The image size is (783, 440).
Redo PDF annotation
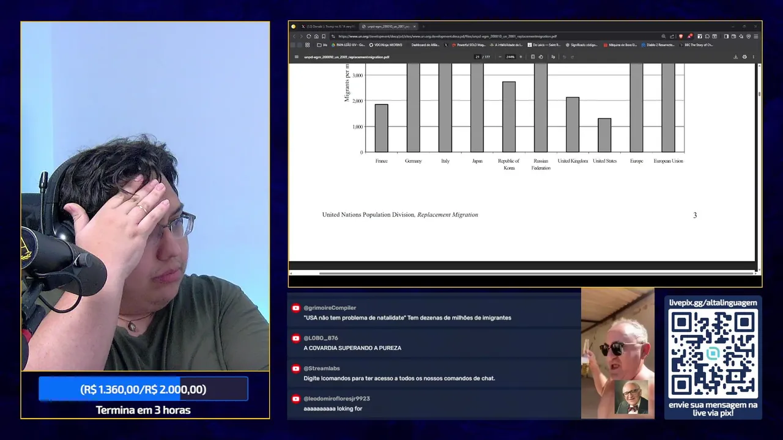(x=573, y=57)
